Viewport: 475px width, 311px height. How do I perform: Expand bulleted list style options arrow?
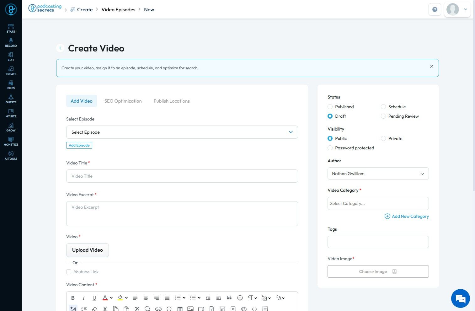pyautogui.click(x=199, y=298)
